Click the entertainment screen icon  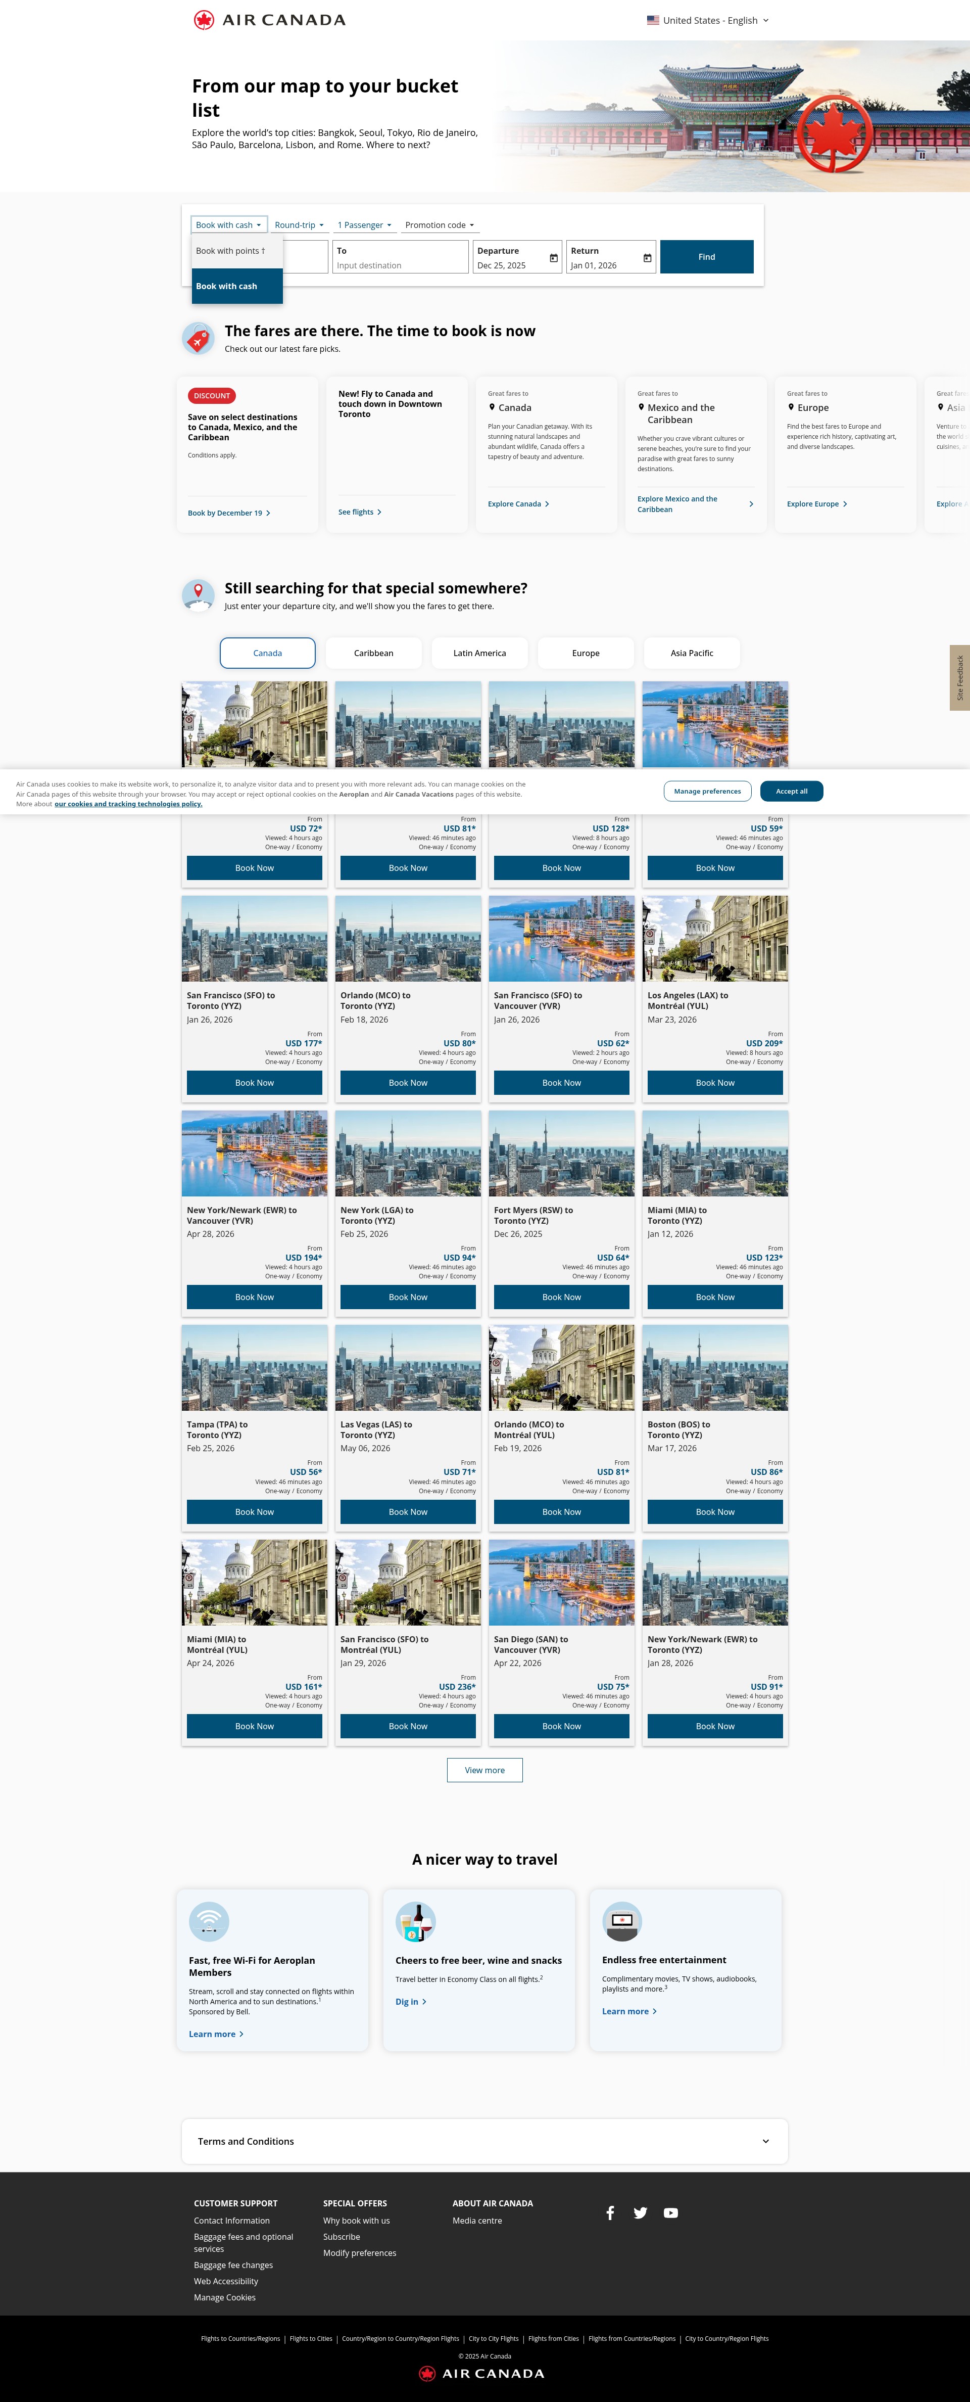pos(621,1922)
